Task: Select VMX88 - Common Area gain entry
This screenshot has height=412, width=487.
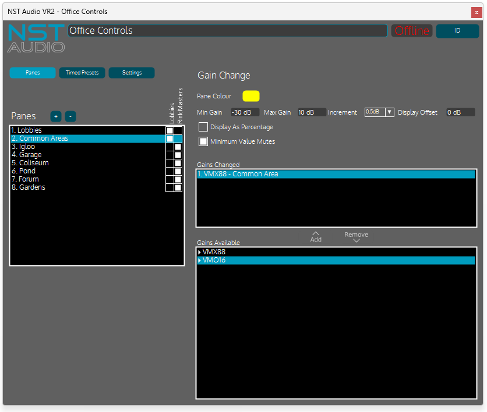Action: pyautogui.click(x=336, y=174)
